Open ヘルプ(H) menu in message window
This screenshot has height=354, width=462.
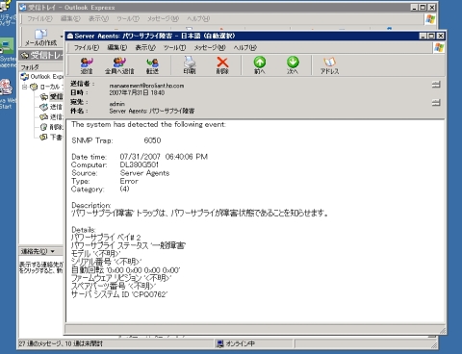point(245,48)
